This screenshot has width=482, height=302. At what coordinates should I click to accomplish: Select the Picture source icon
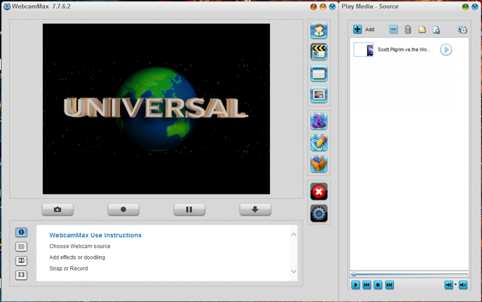(x=319, y=95)
